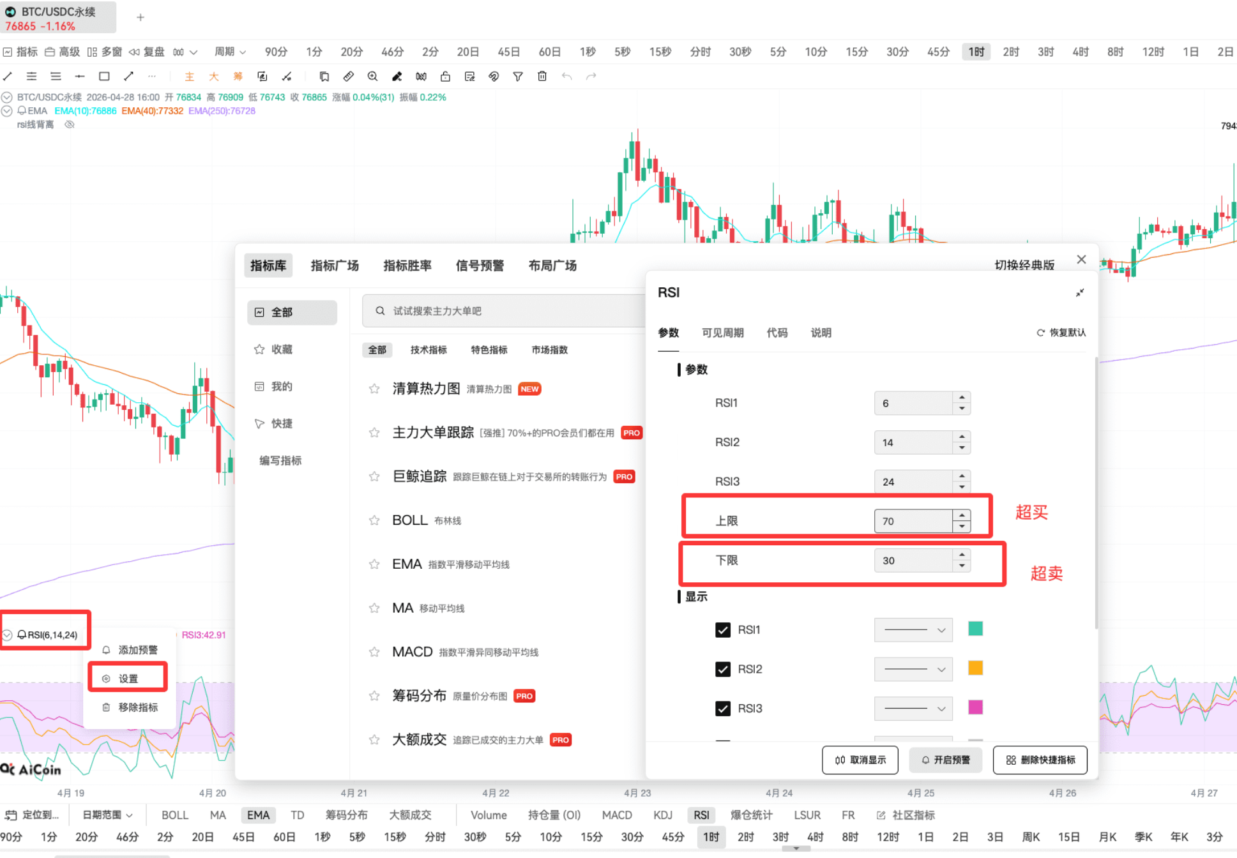Open the measure ruler tool
The image size is (1237, 858).
click(x=349, y=77)
